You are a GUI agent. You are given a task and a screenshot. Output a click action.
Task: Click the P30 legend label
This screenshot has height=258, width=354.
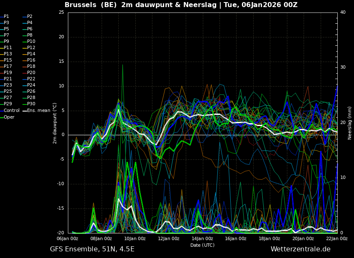[31, 104]
